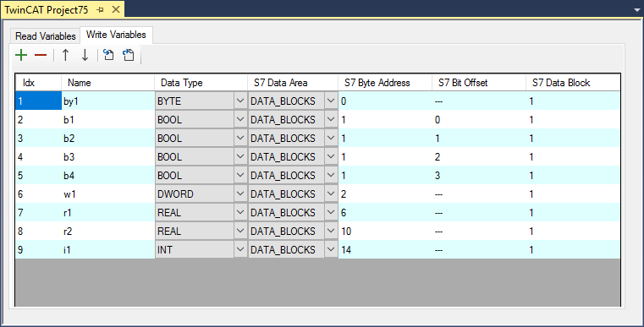Screen dimensions: 644x327
Task: Switch to the Read Variables tab
Action: 45,36
